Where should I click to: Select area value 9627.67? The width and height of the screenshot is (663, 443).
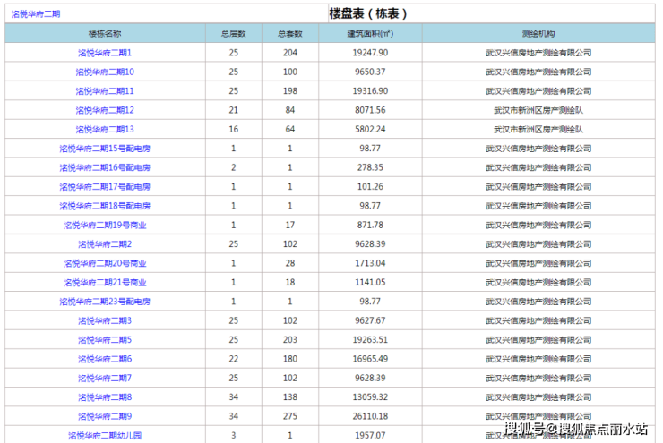[x=370, y=321]
